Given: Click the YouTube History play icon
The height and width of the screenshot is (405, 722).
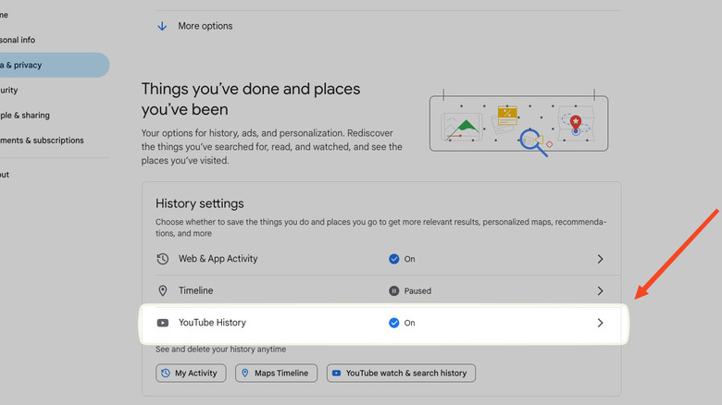Looking at the screenshot, I should click(x=163, y=323).
